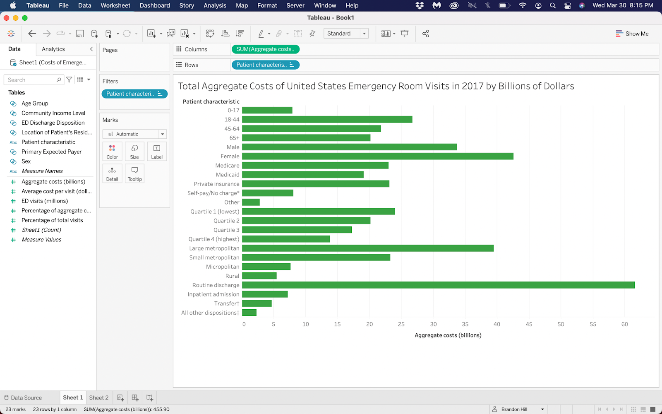
Task: Go to the Data Source page
Action: (23, 398)
